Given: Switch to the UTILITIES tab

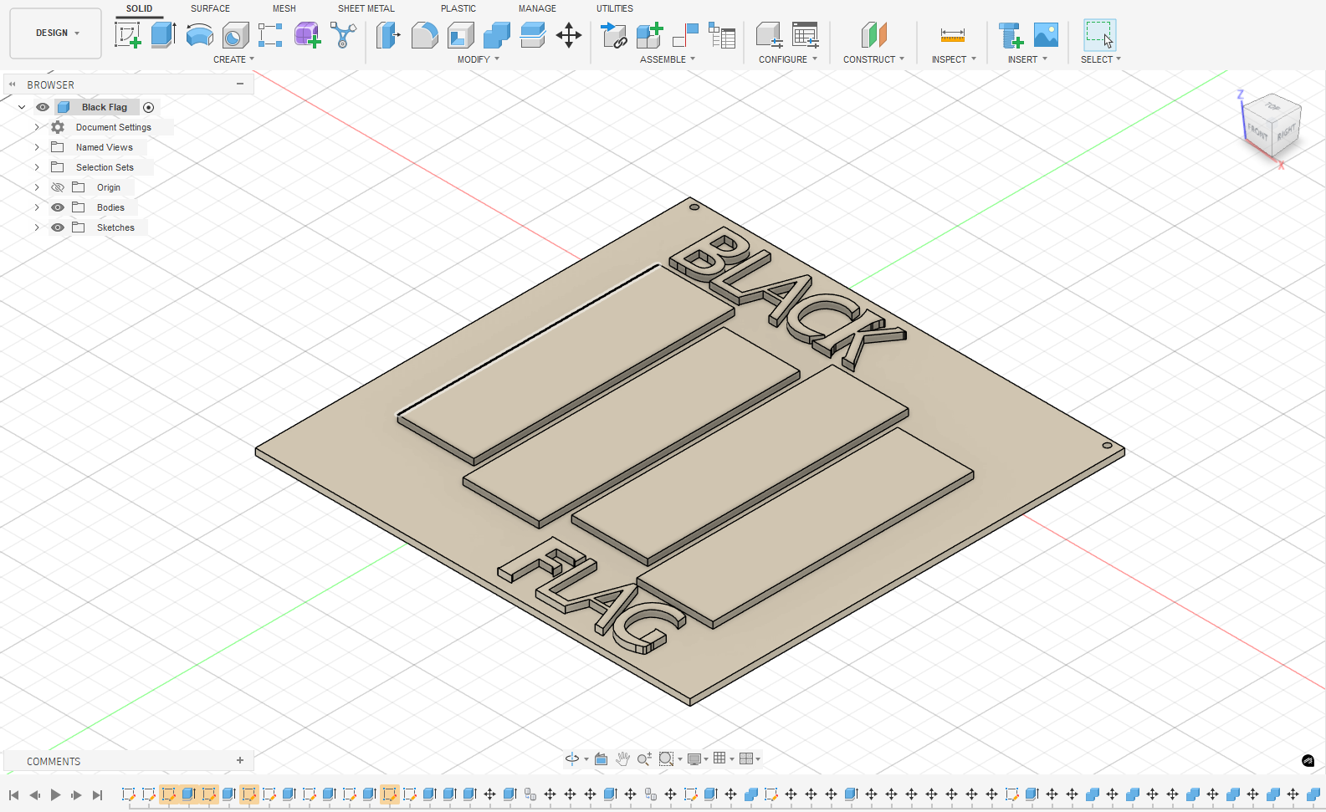Looking at the screenshot, I should 614,8.
